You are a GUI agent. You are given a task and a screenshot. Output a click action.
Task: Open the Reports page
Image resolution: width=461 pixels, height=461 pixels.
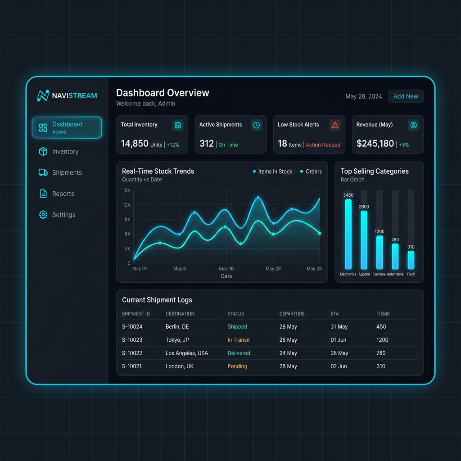57,194
